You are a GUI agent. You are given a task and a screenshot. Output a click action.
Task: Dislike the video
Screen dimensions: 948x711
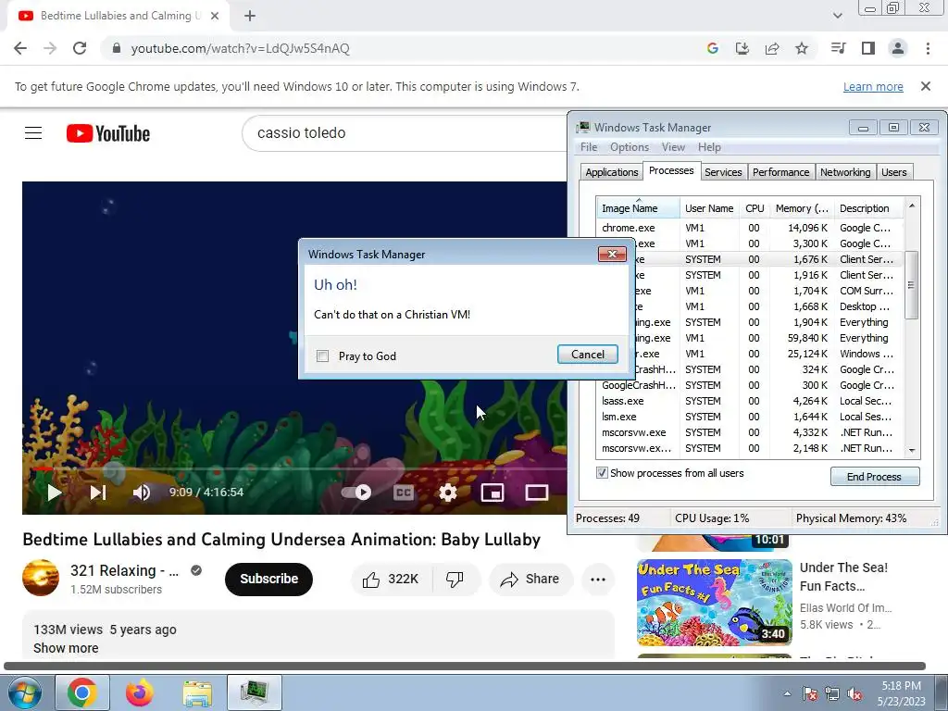click(455, 580)
